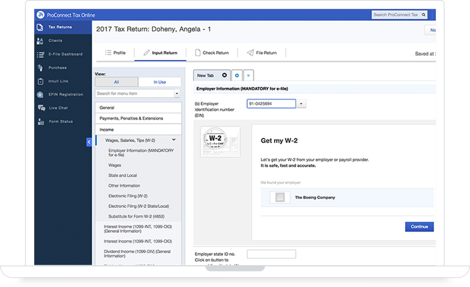The image size is (470, 287).
Task: Click the Continue button
Action: tap(419, 227)
